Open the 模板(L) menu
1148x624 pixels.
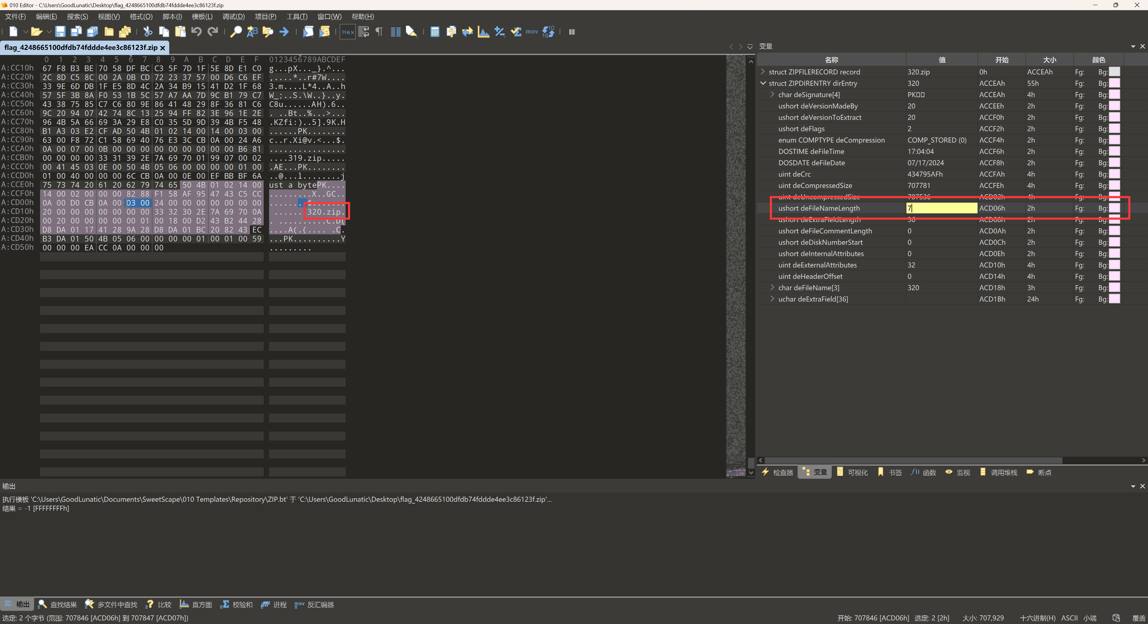(202, 16)
